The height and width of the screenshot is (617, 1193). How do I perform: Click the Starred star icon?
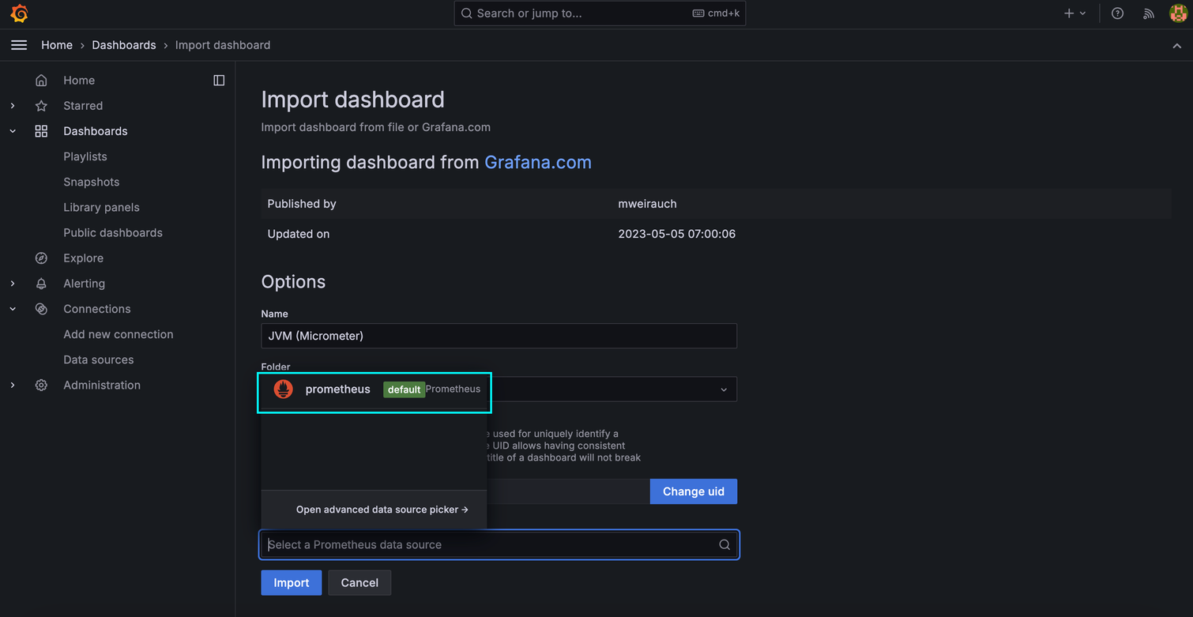pyautogui.click(x=41, y=106)
